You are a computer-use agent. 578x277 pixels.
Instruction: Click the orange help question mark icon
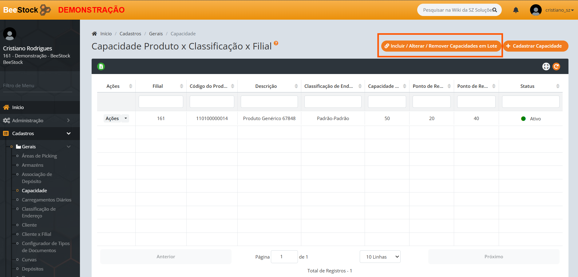coord(276,43)
